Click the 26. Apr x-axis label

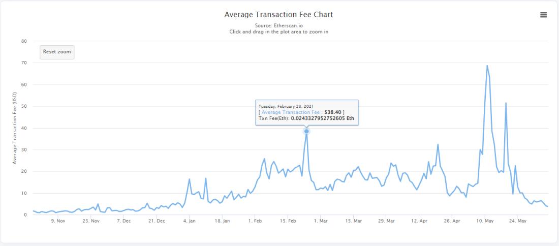pos(452,221)
